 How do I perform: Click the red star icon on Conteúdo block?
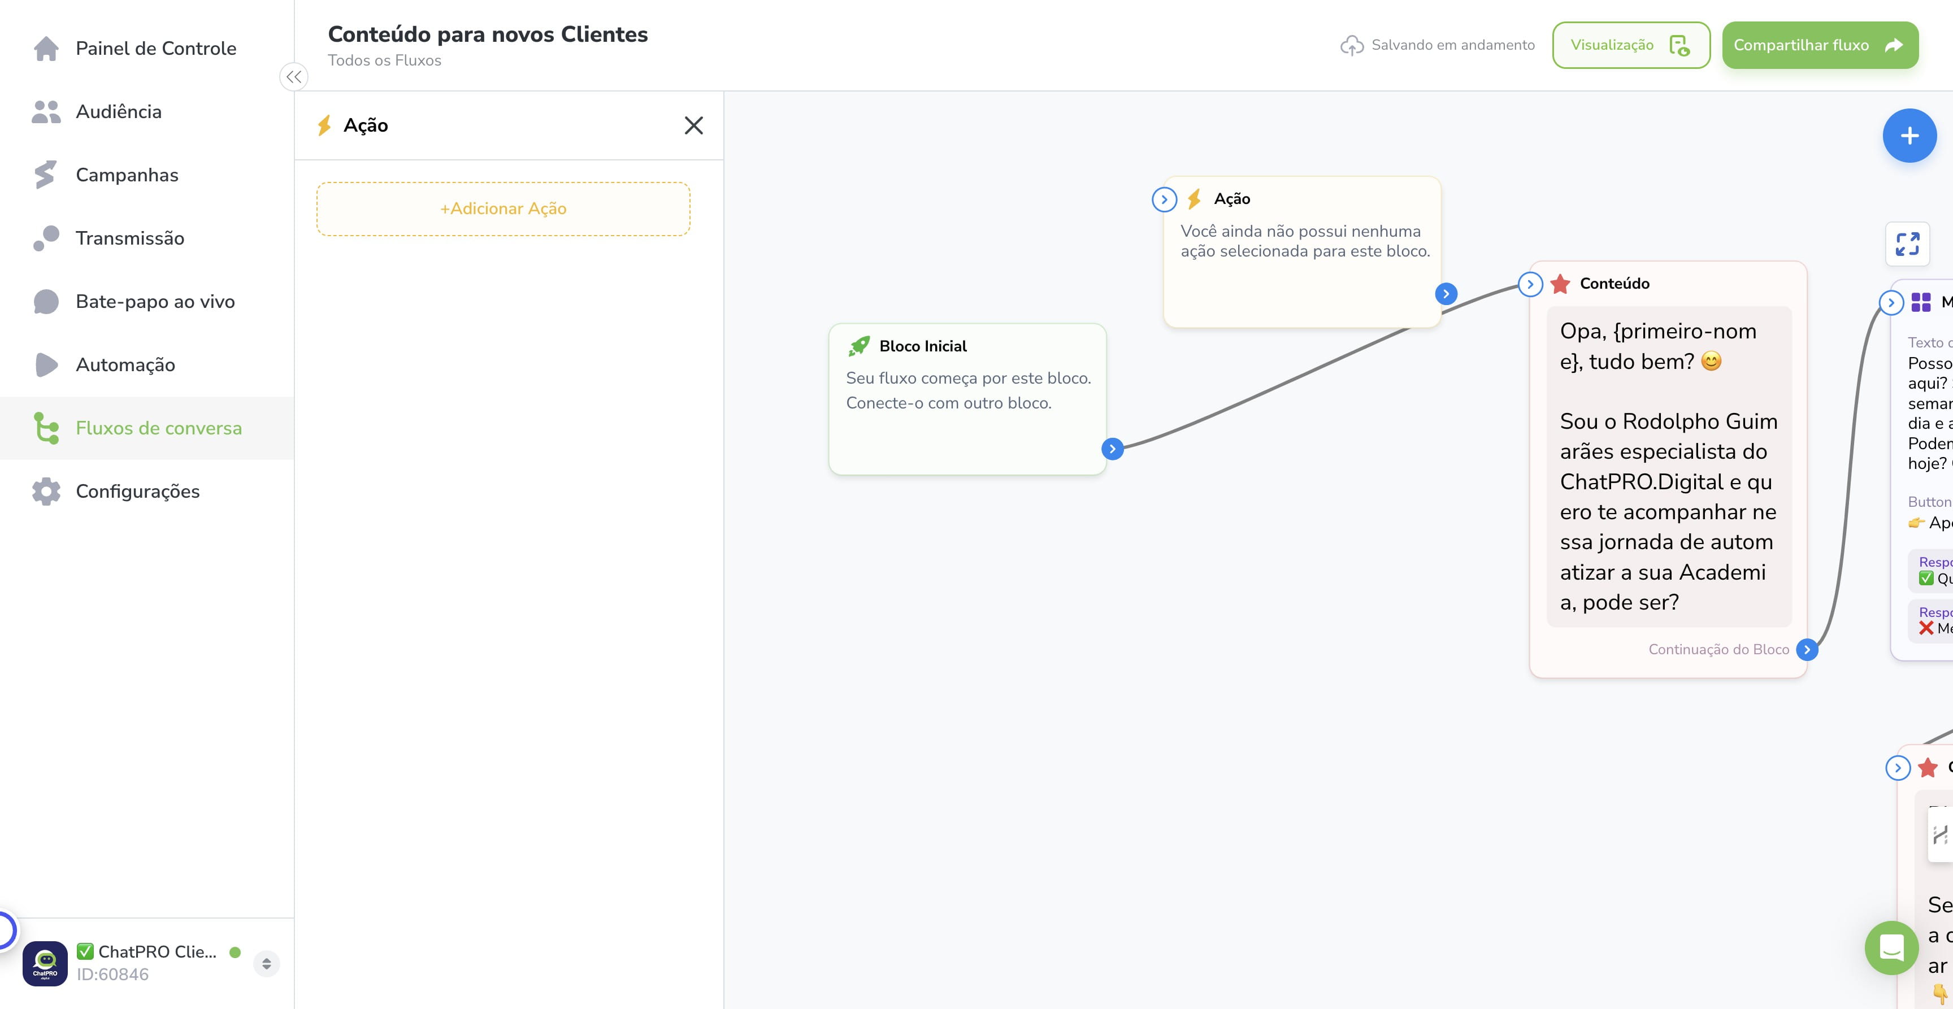click(1560, 284)
